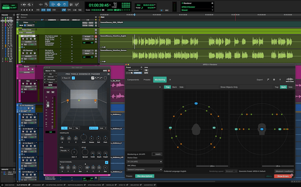Open main counter format dropdown arrow
This screenshot has width=301, height=187.
tap(110, 5)
